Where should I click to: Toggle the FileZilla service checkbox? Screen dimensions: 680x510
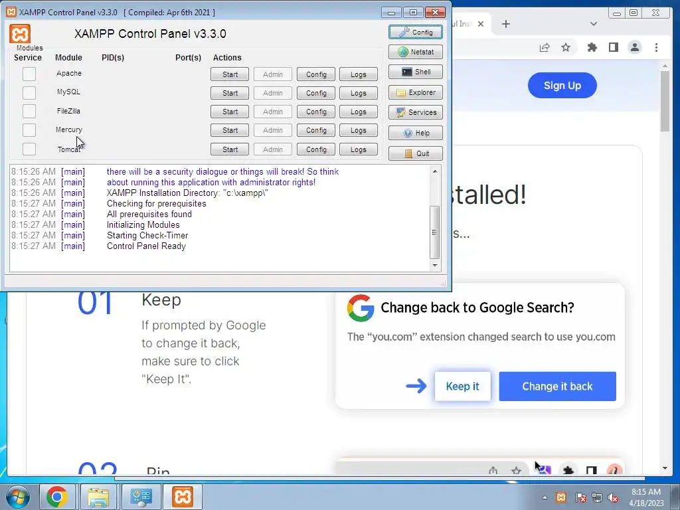[29, 112]
